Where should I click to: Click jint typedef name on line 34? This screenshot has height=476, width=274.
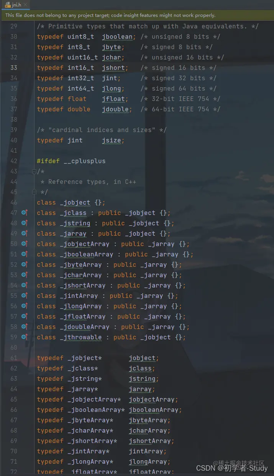[x=110, y=78]
